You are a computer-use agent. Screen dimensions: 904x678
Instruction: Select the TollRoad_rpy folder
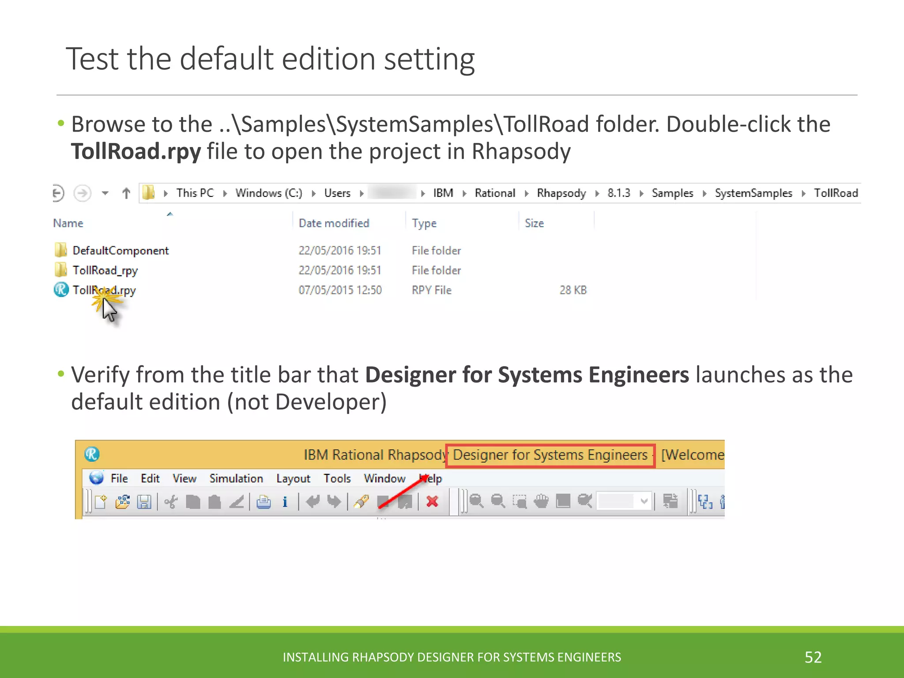coord(105,271)
